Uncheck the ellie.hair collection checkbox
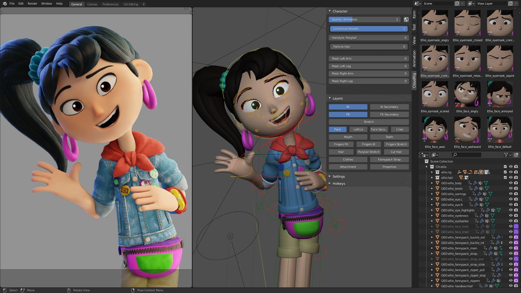521x293 pixels. point(505,177)
